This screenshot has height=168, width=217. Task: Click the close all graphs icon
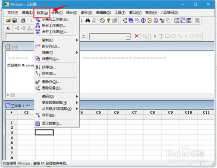pos(197,21)
